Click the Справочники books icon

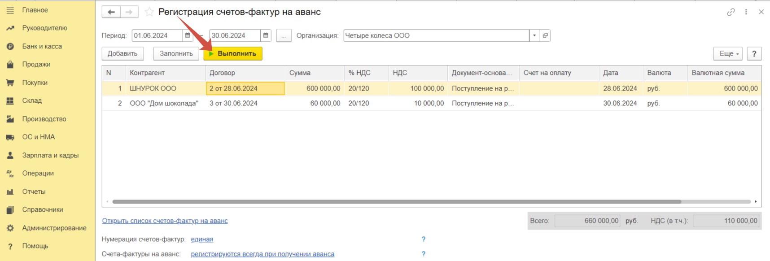coord(10,209)
